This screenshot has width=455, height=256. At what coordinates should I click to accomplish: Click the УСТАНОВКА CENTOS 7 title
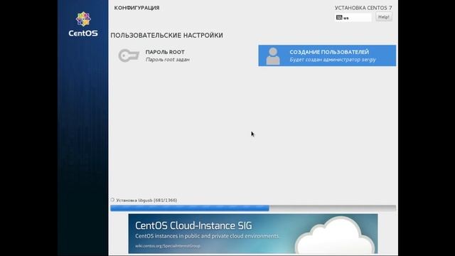363,8
